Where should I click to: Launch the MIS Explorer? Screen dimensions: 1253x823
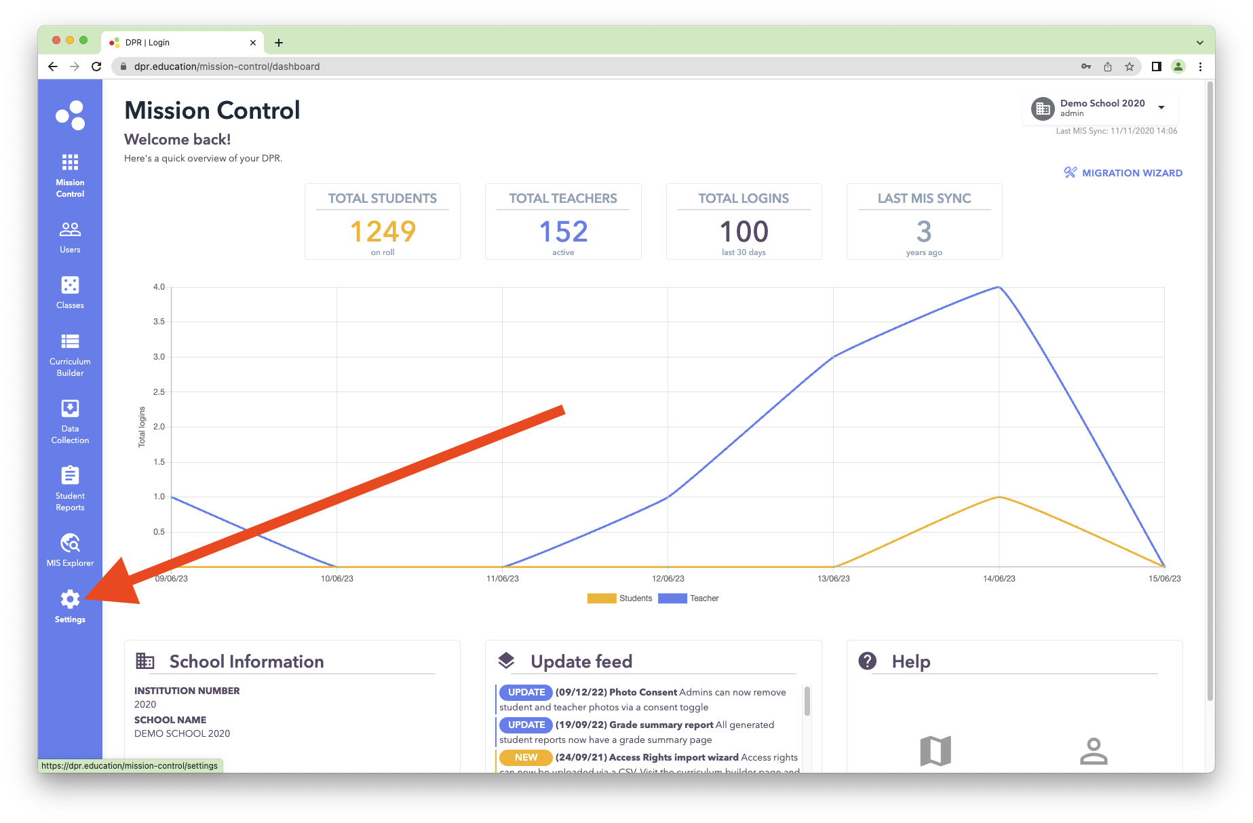pyautogui.click(x=69, y=546)
